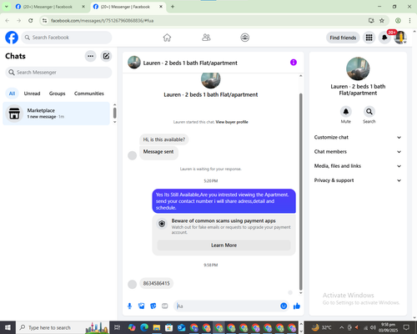
Task: Open File Explorer from the taskbar
Action: click(x=157, y=327)
